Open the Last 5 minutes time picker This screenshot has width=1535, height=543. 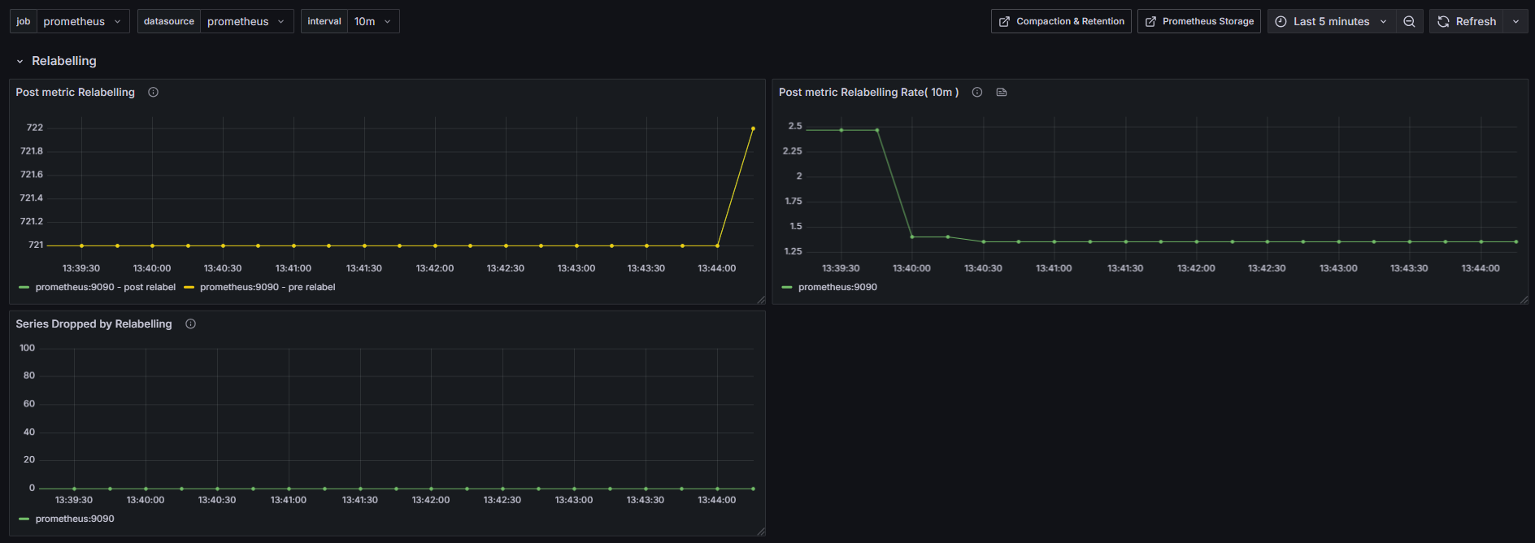(x=1331, y=22)
